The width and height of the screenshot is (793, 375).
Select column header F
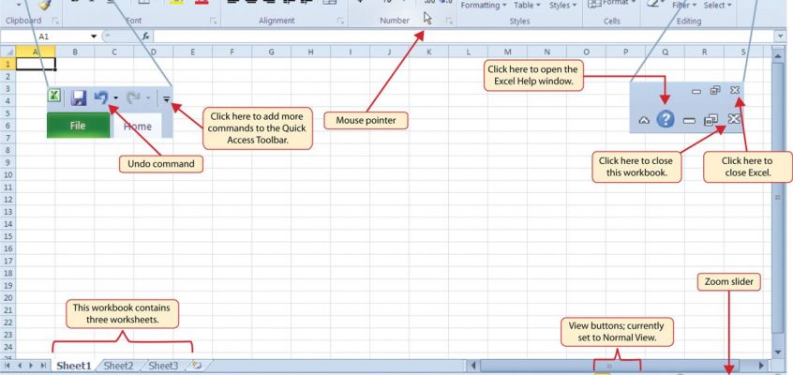232,52
